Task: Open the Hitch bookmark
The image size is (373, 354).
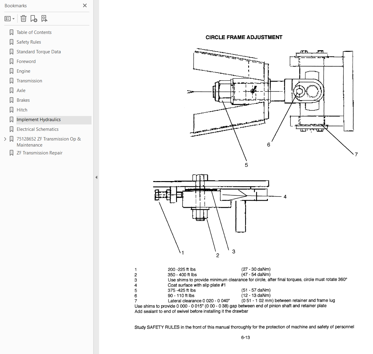Action: pyautogui.click(x=22, y=110)
